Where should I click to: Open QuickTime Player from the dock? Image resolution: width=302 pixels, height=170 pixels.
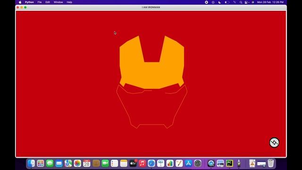pos(211,163)
